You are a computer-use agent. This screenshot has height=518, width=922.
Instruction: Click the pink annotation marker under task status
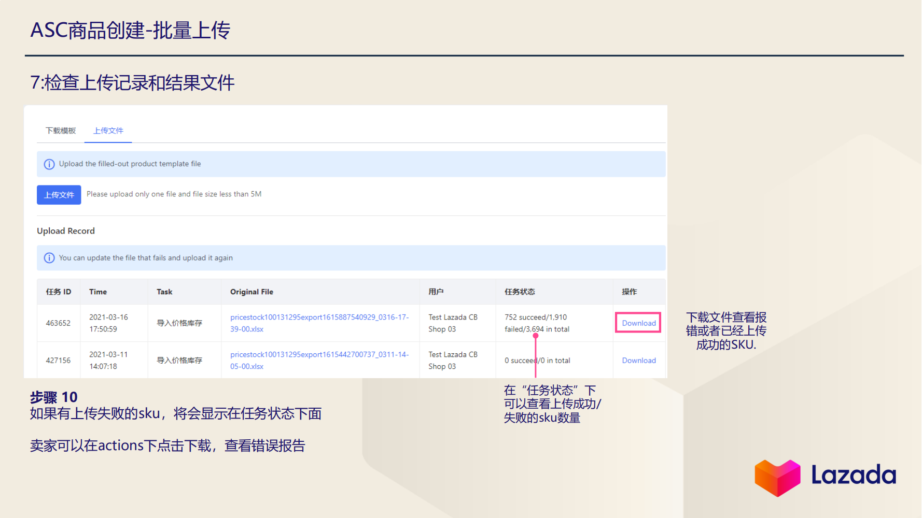coord(536,336)
